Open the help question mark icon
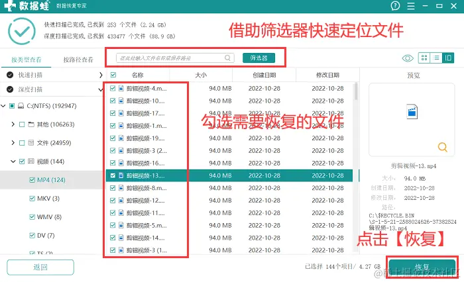464x282 pixels. pos(395,5)
